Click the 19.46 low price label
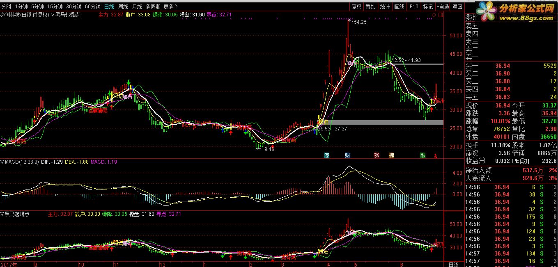The image size is (558, 267). coord(267,149)
